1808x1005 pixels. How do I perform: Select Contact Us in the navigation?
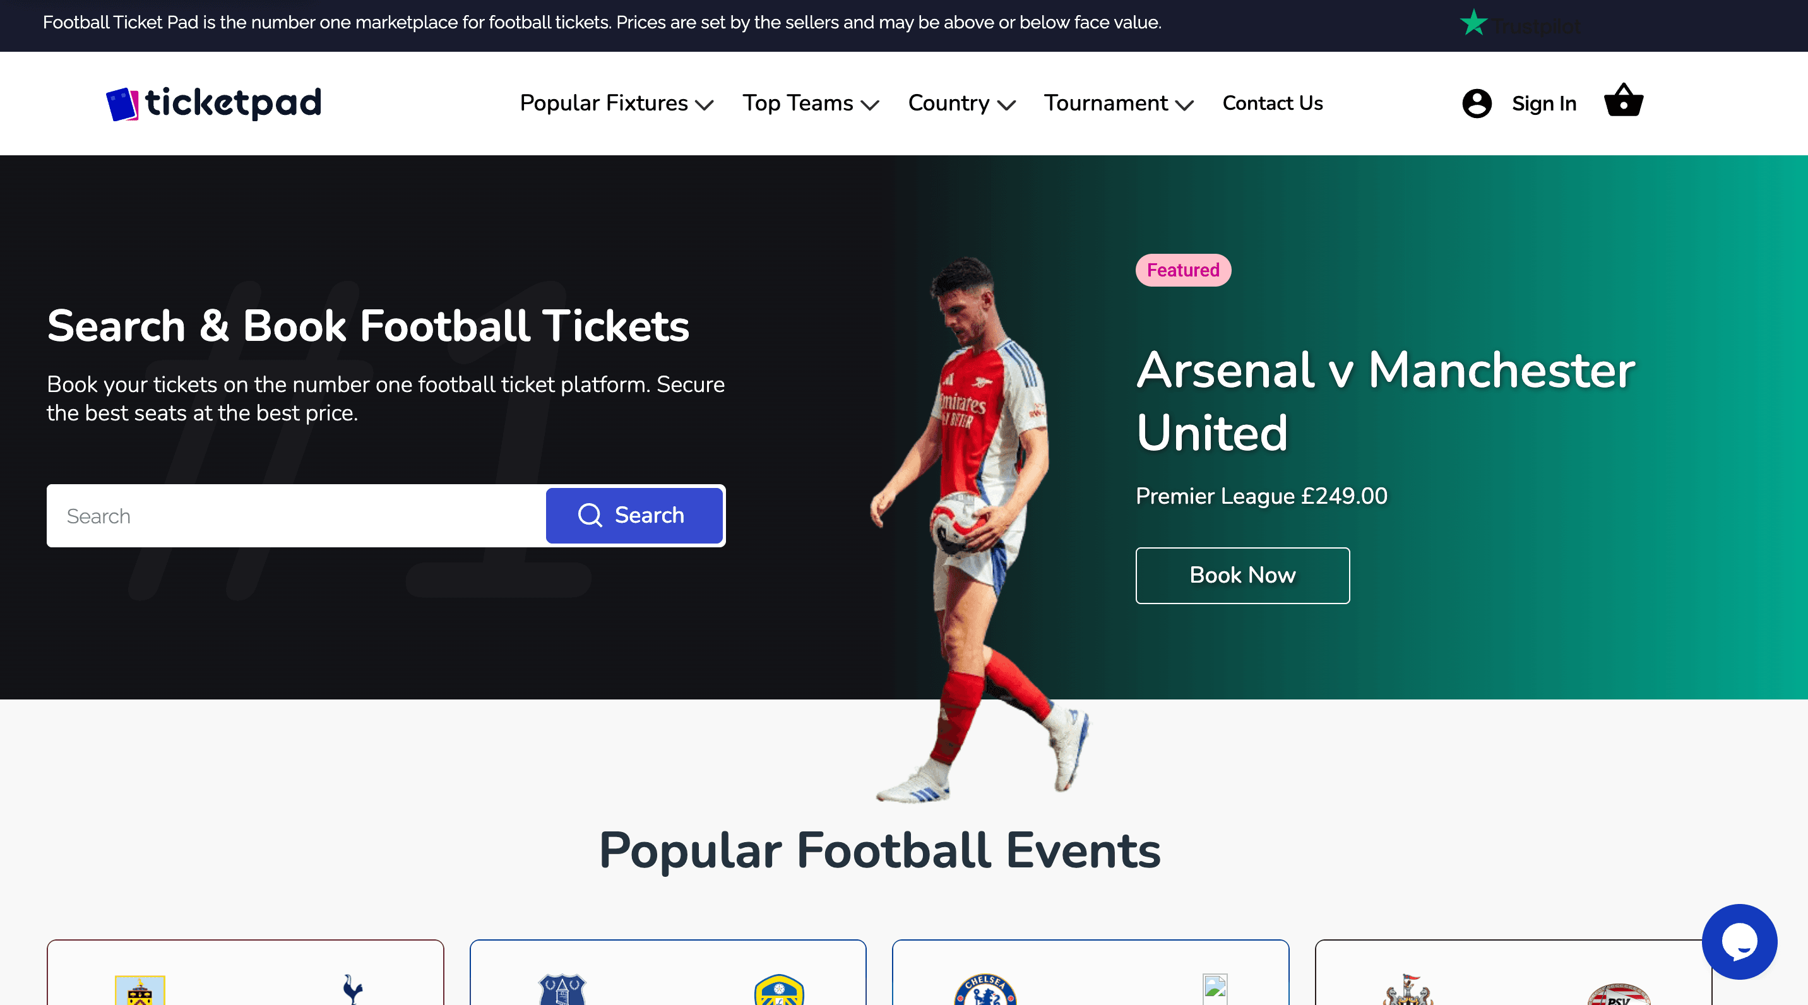point(1272,103)
